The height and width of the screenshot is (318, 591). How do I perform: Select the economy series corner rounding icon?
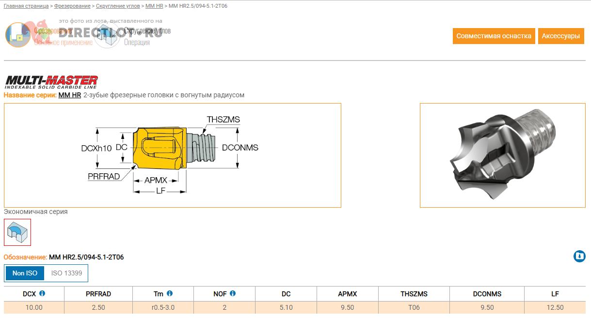[x=17, y=232]
